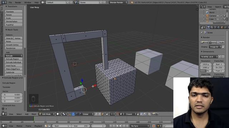
Task: Click the Rotate button
Action: [x=14, y=15]
